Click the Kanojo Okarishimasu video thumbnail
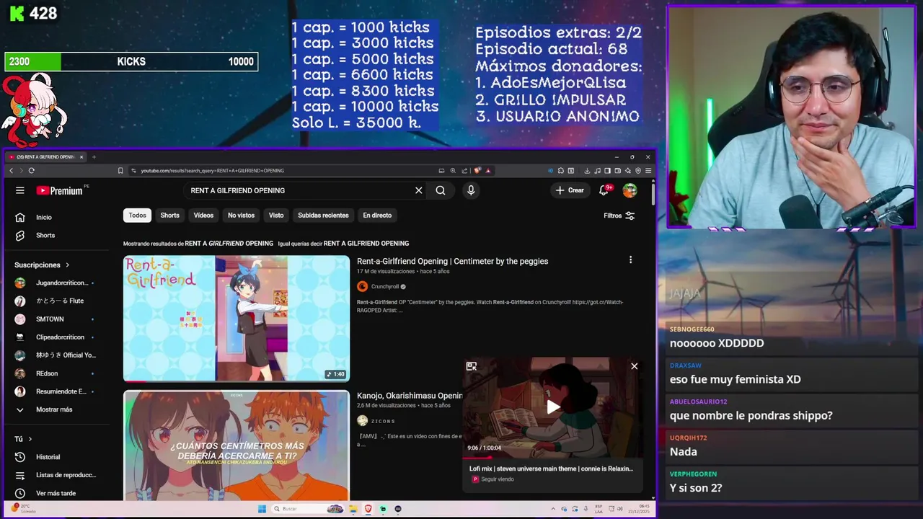The image size is (923, 519). (237, 445)
